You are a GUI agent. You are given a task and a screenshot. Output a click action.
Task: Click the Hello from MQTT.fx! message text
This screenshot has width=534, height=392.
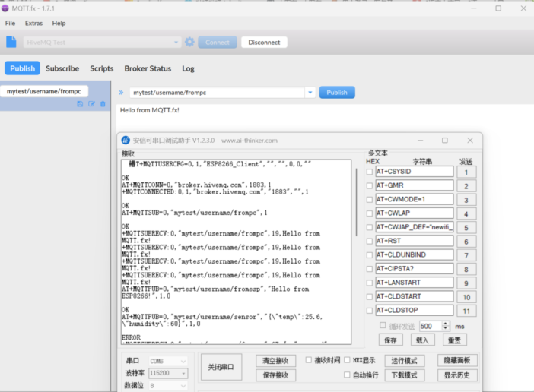(150, 110)
